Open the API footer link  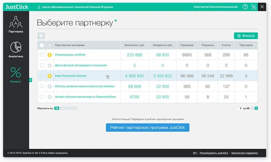[195, 153]
